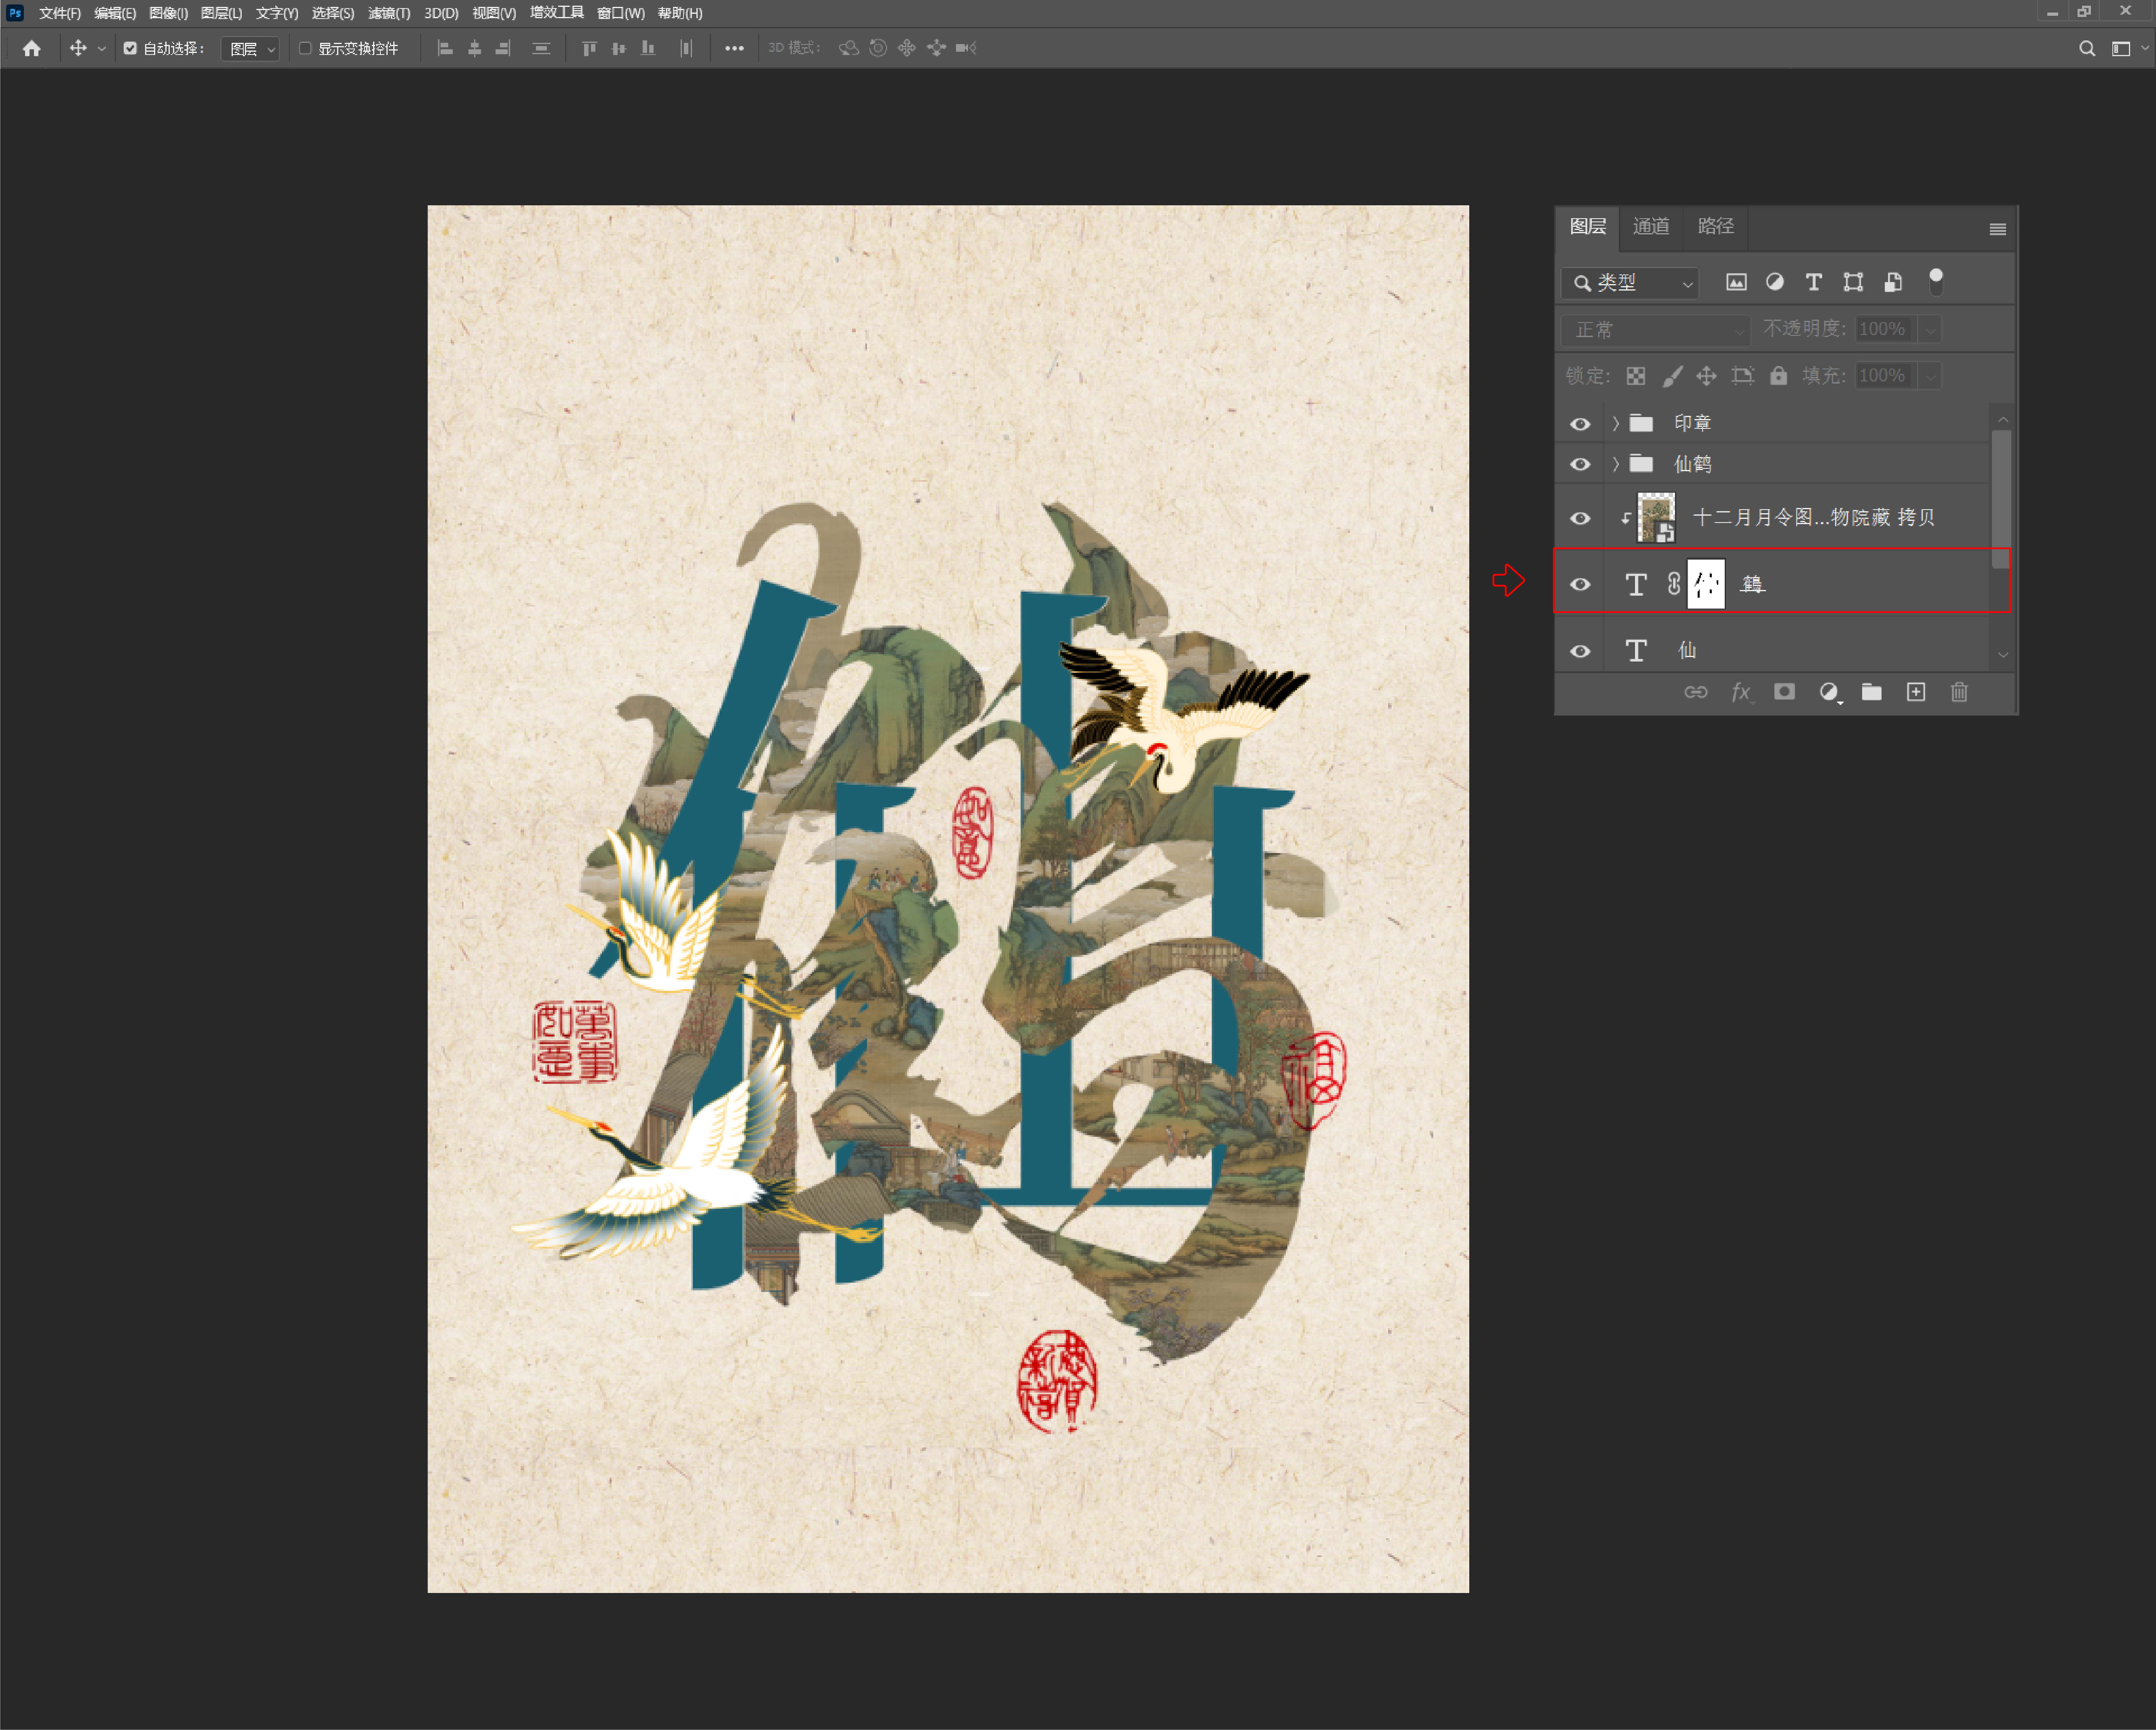The image size is (2156, 1730).
Task: Filter layers by pixel layer icon
Action: [1736, 283]
